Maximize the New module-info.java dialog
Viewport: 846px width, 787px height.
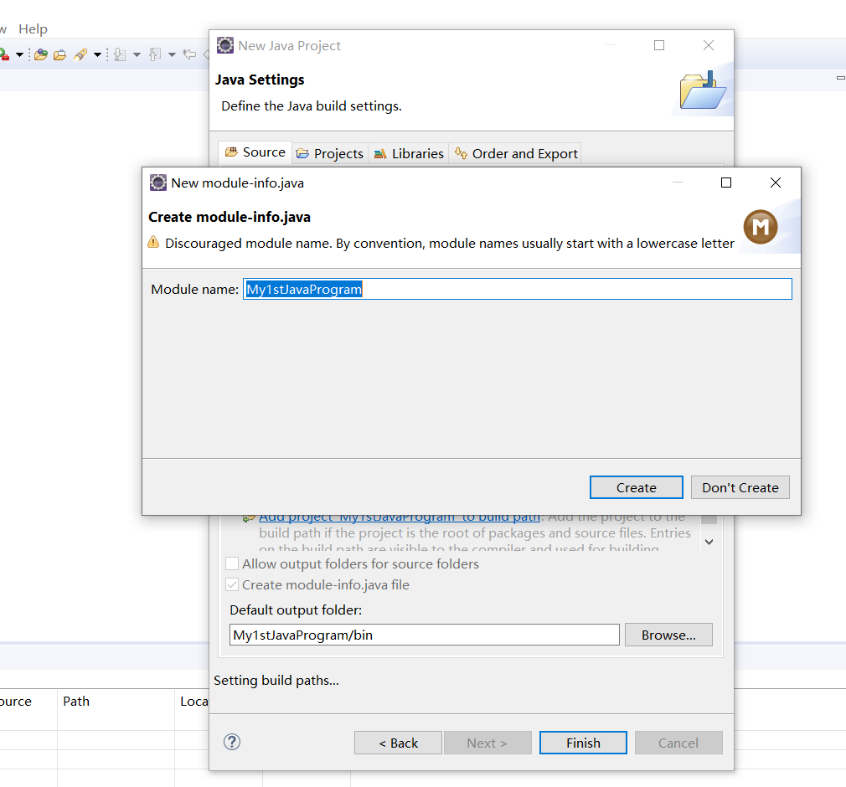(x=726, y=183)
